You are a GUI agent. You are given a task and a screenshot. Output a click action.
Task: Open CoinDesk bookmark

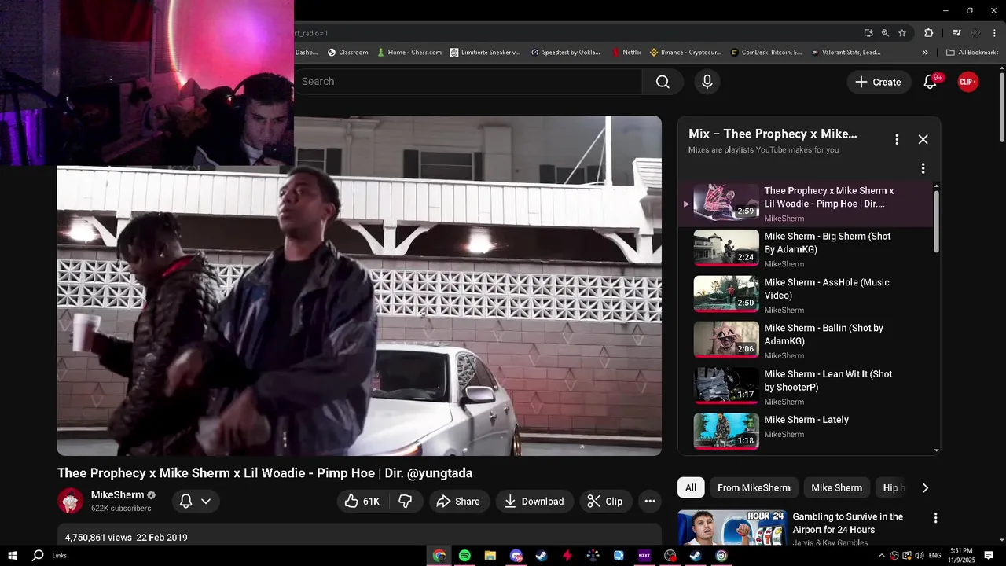[x=766, y=53]
